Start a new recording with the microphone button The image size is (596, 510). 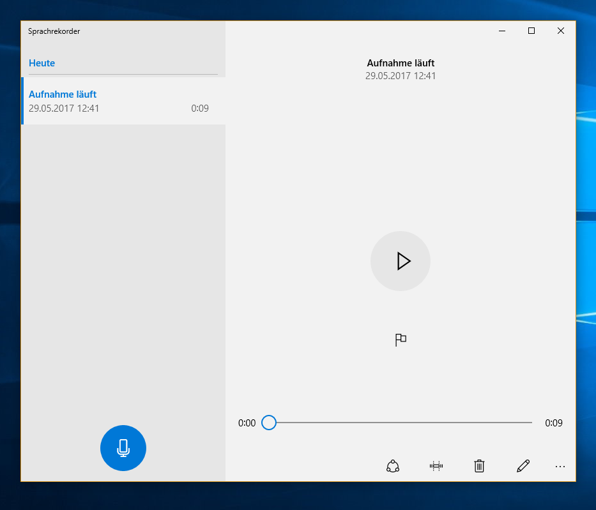pos(123,448)
